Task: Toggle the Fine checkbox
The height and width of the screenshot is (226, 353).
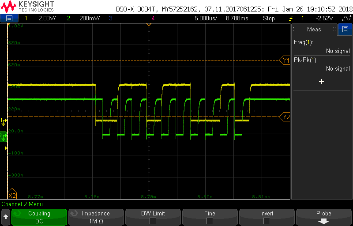Action: (x=210, y=221)
